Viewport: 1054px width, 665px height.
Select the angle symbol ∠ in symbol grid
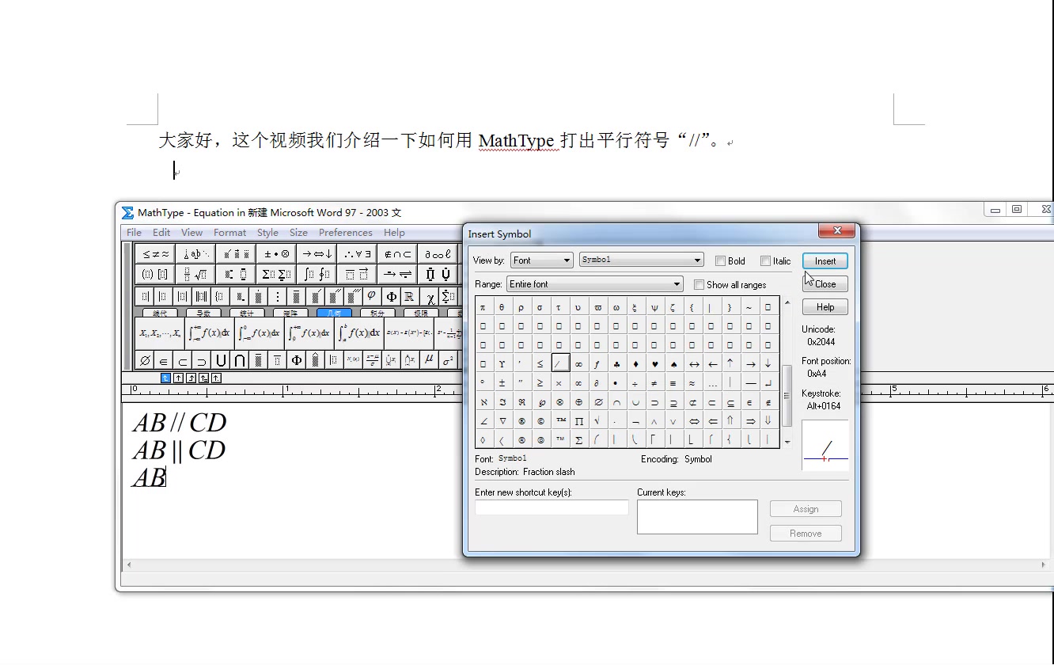click(x=483, y=421)
